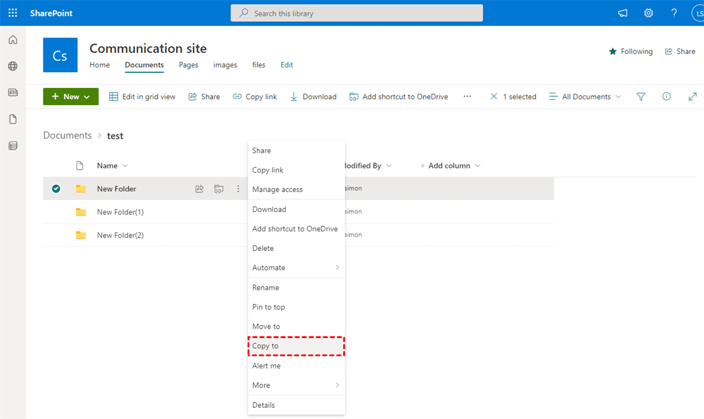Go to the Pages navigation tab
The image size is (704, 419).
pyautogui.click(x=188, y=65)
